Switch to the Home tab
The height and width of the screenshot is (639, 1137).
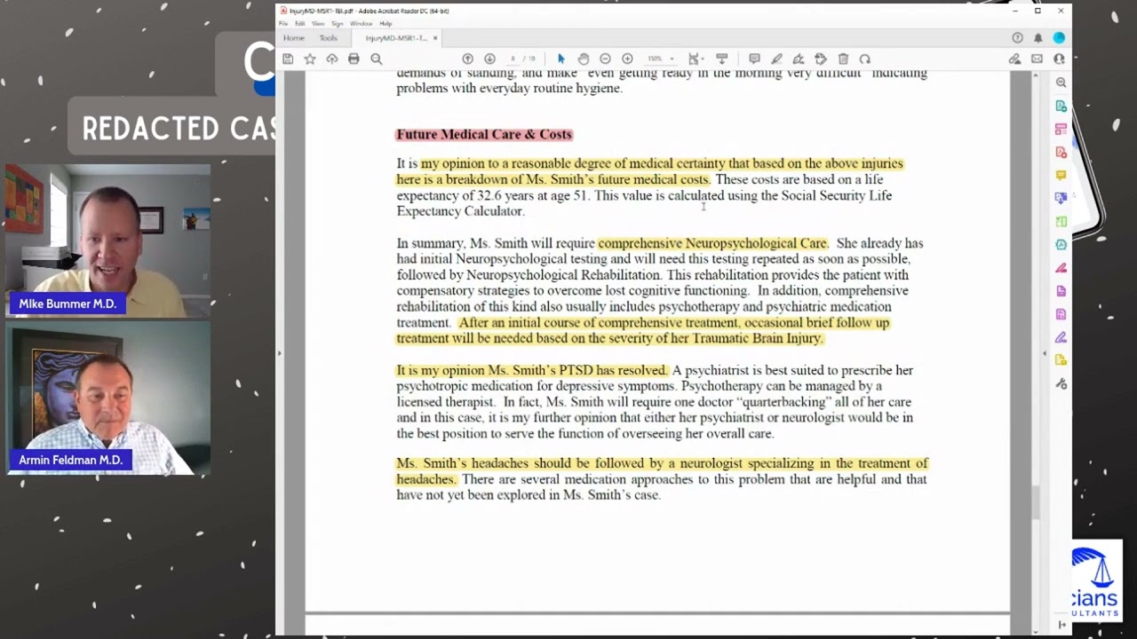[294, 38]
